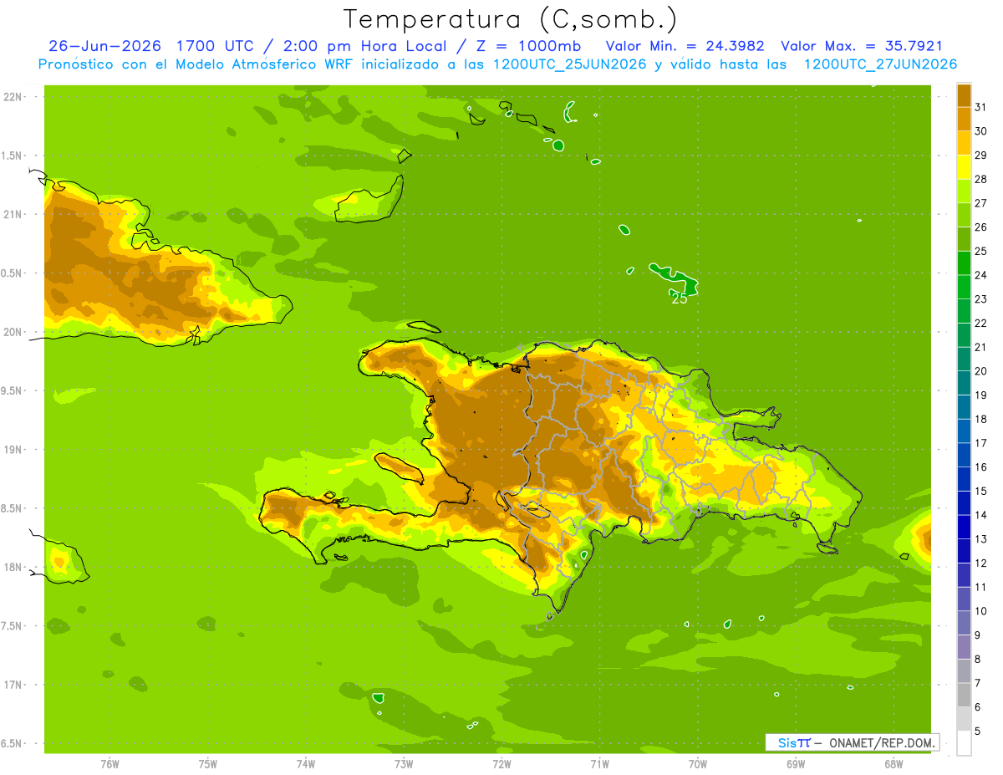The width and height of the screenshot is (1003, 775).
Task: Click 'Valor Min. = 24.3982' value
Action: click(684, 46)
